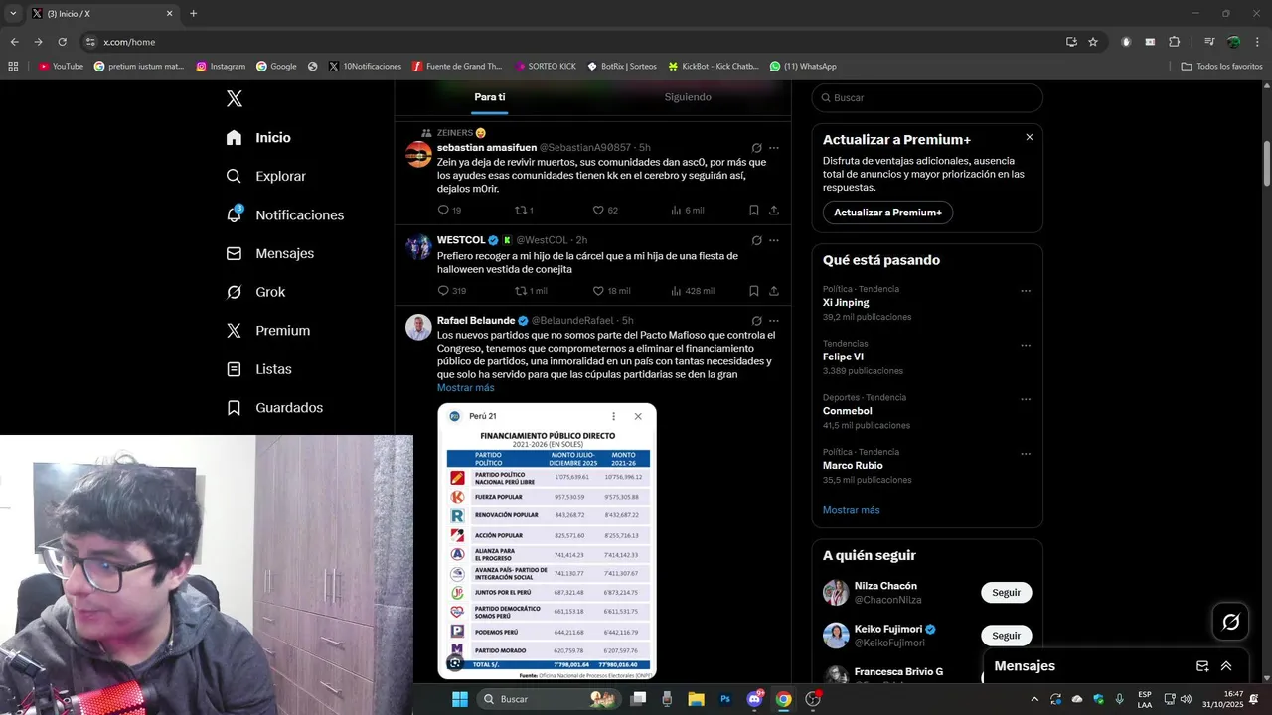This screenshot has height=715, width=1272.
Task: Switch to Para ti tab
Action: coord(490,97)
